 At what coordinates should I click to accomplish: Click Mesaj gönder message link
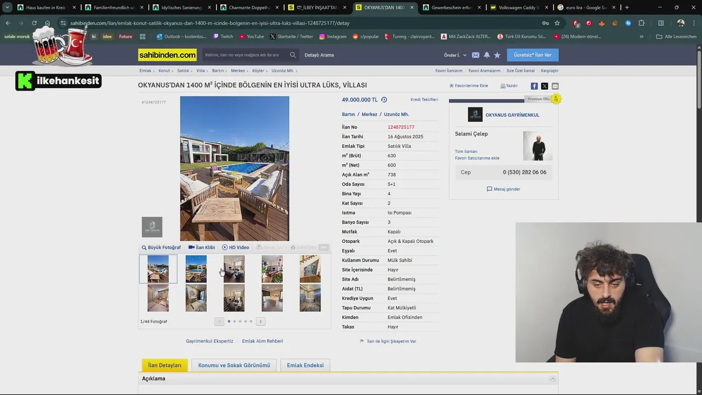[503, 189]
